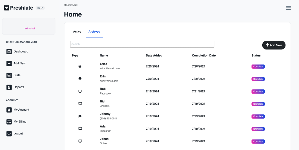Click the My Account person icon

tap(9, 110)
